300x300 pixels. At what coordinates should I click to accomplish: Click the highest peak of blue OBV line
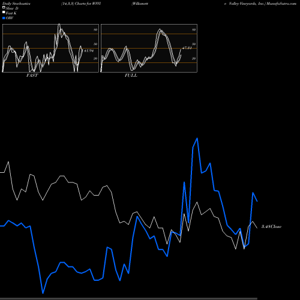coord(197,139)
